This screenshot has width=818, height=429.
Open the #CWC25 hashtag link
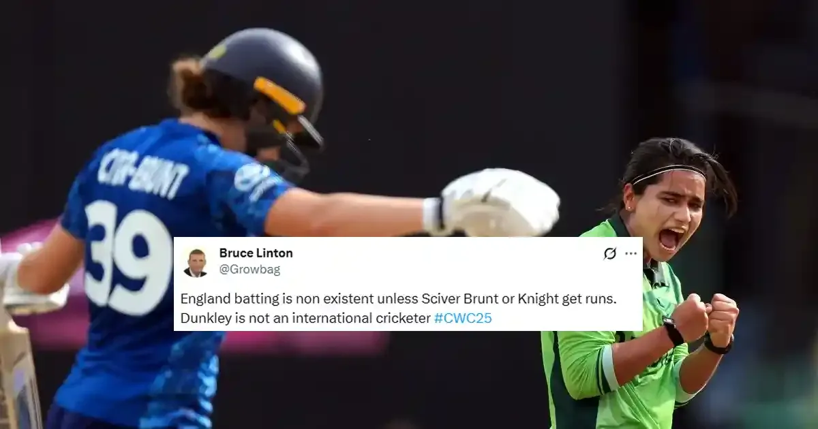(463, 318)
